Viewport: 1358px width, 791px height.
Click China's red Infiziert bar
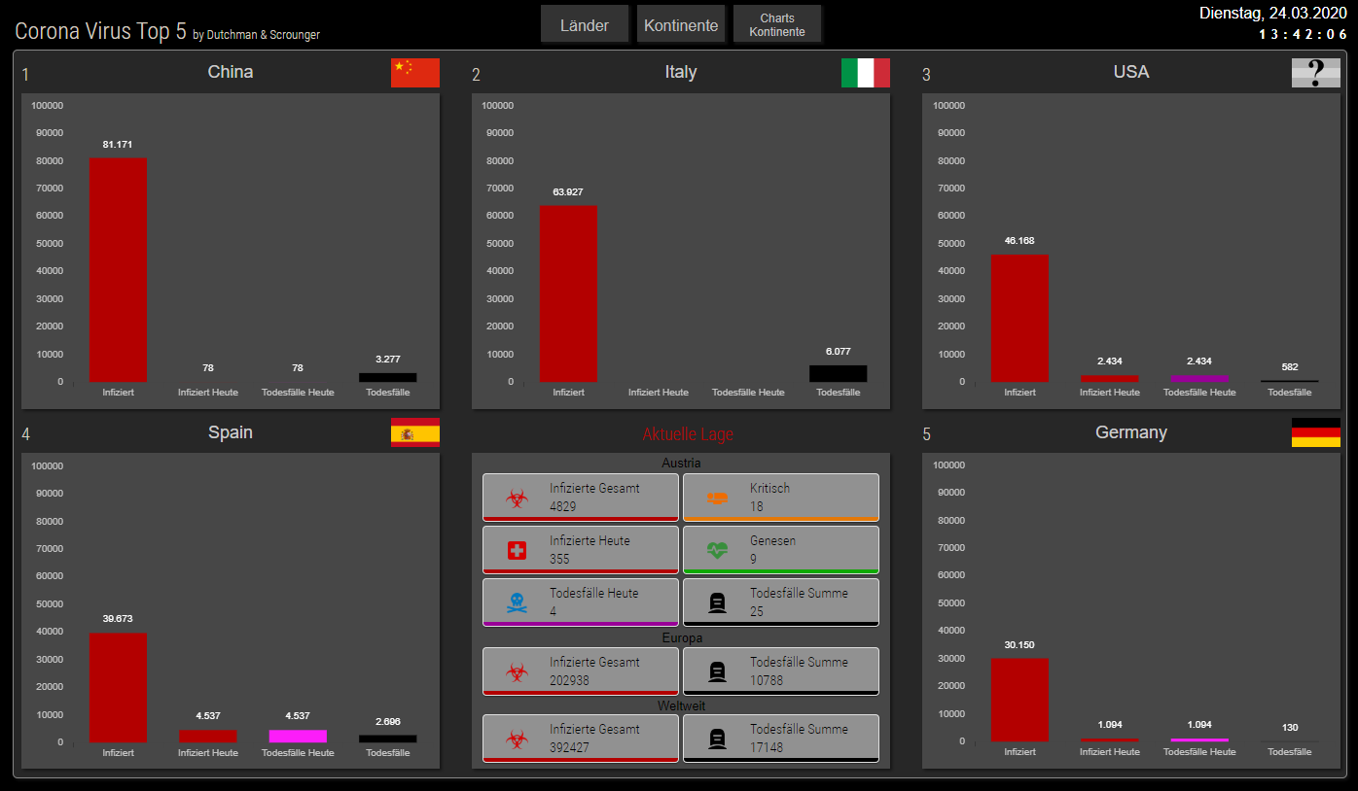(118, 270)
